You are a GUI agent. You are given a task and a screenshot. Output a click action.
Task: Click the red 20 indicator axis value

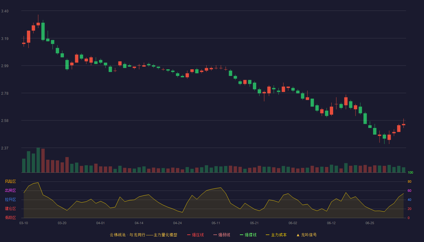click(409, 209)
